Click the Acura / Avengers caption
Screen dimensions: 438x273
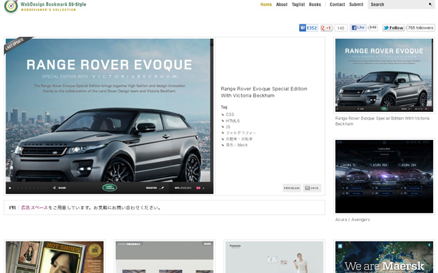point(352,220)
